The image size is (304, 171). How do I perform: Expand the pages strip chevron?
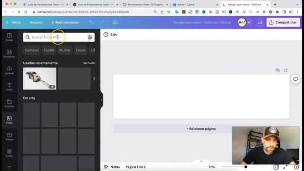[x=201, y=161]
